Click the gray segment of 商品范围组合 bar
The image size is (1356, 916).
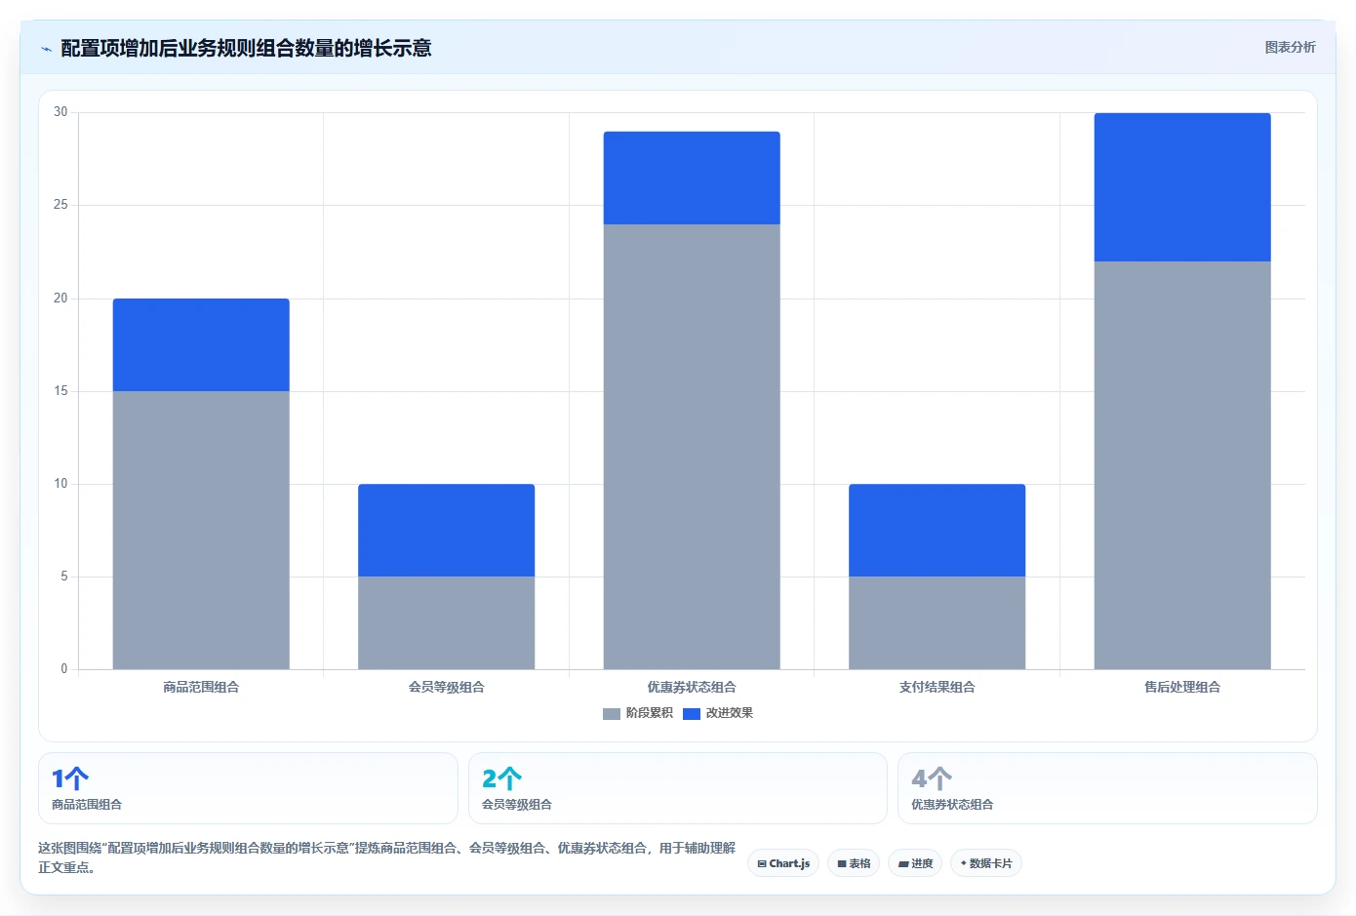pyautogui.click(x=201, y=531)
